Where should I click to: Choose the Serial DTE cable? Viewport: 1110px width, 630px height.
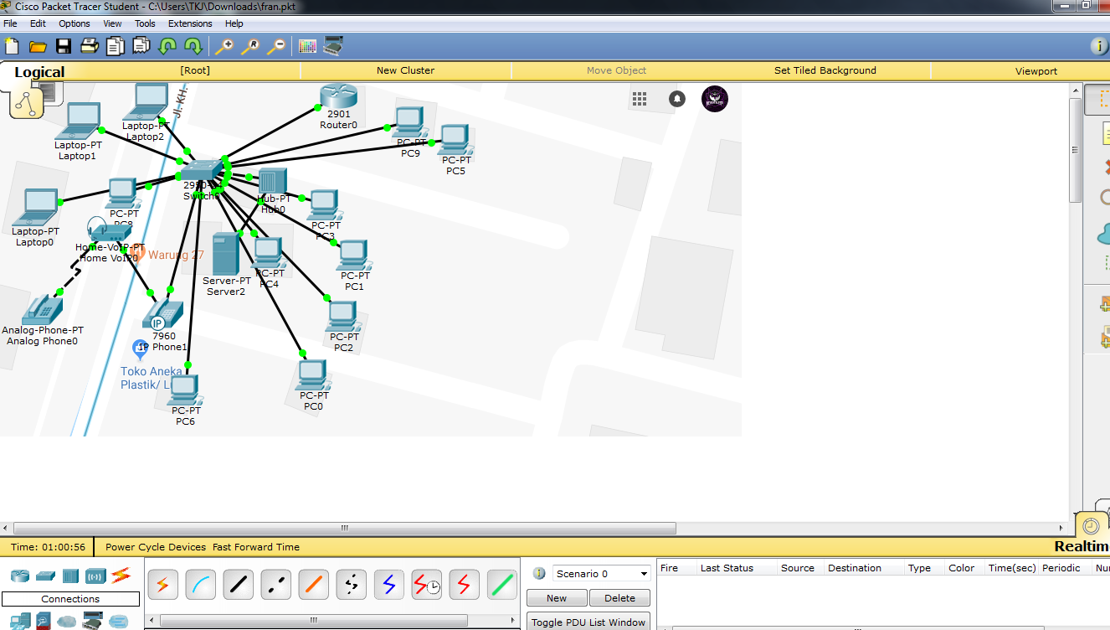[465, 584]
